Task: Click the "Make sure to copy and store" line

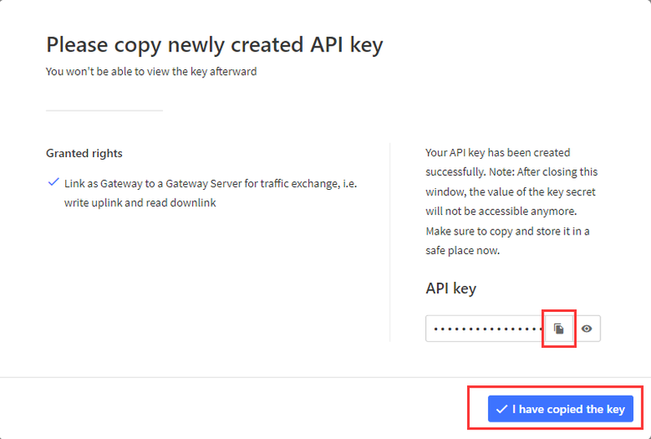Action: pos(507,231)
